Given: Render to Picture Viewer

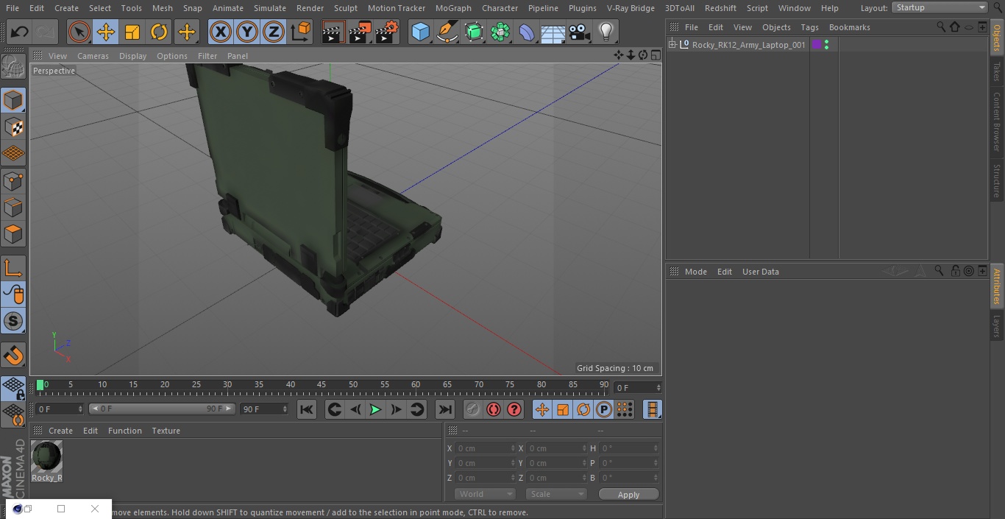Looking at the screenshot, I should [360, 32].
